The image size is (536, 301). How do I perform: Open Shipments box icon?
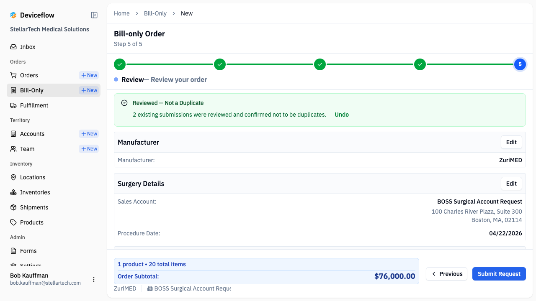coord(13,207)
